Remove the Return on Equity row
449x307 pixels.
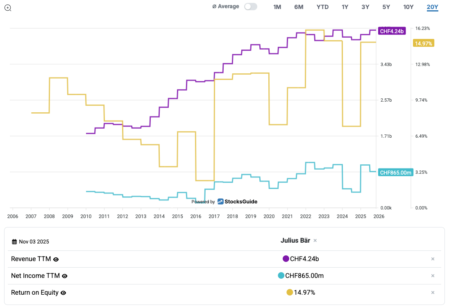(x=433, y=293)
